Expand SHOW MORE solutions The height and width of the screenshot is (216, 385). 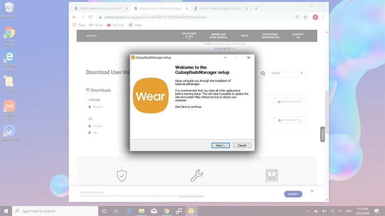[225, 49]
